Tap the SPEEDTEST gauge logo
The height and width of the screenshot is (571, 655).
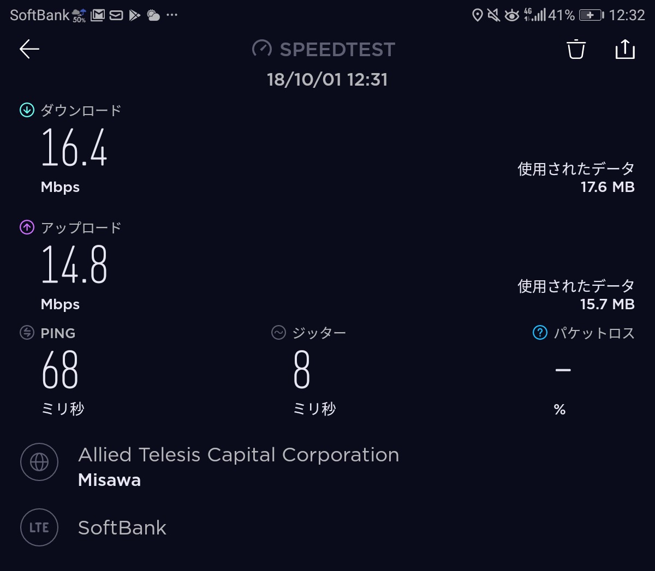point(262,49)
